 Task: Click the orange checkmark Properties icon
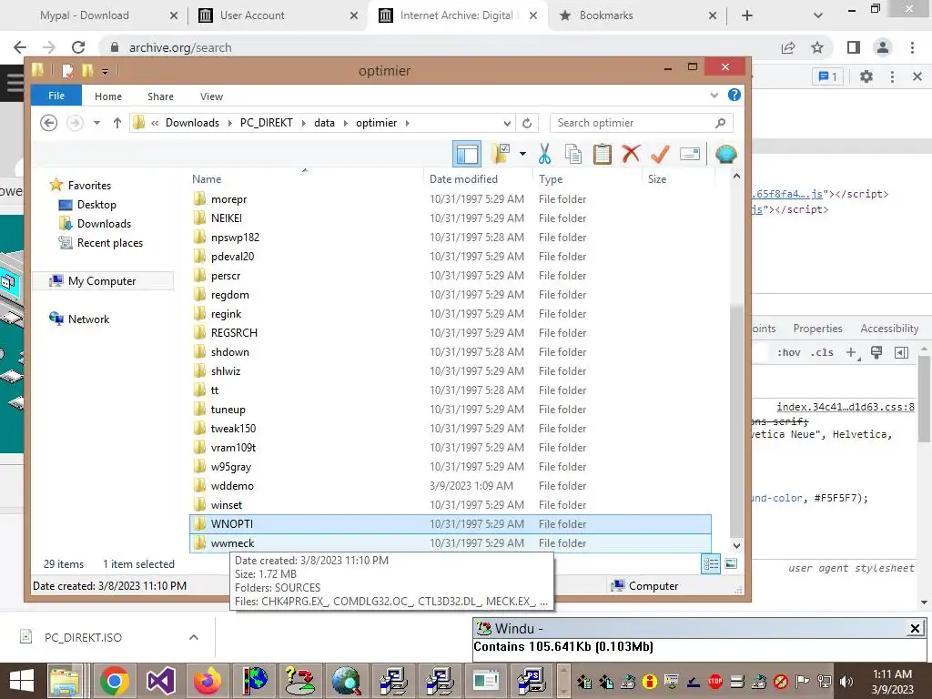(x=660, y=154)
